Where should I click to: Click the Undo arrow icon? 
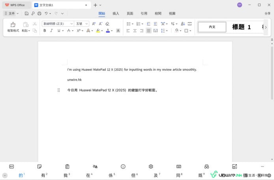pyautogui.click(x=46, y=13)
